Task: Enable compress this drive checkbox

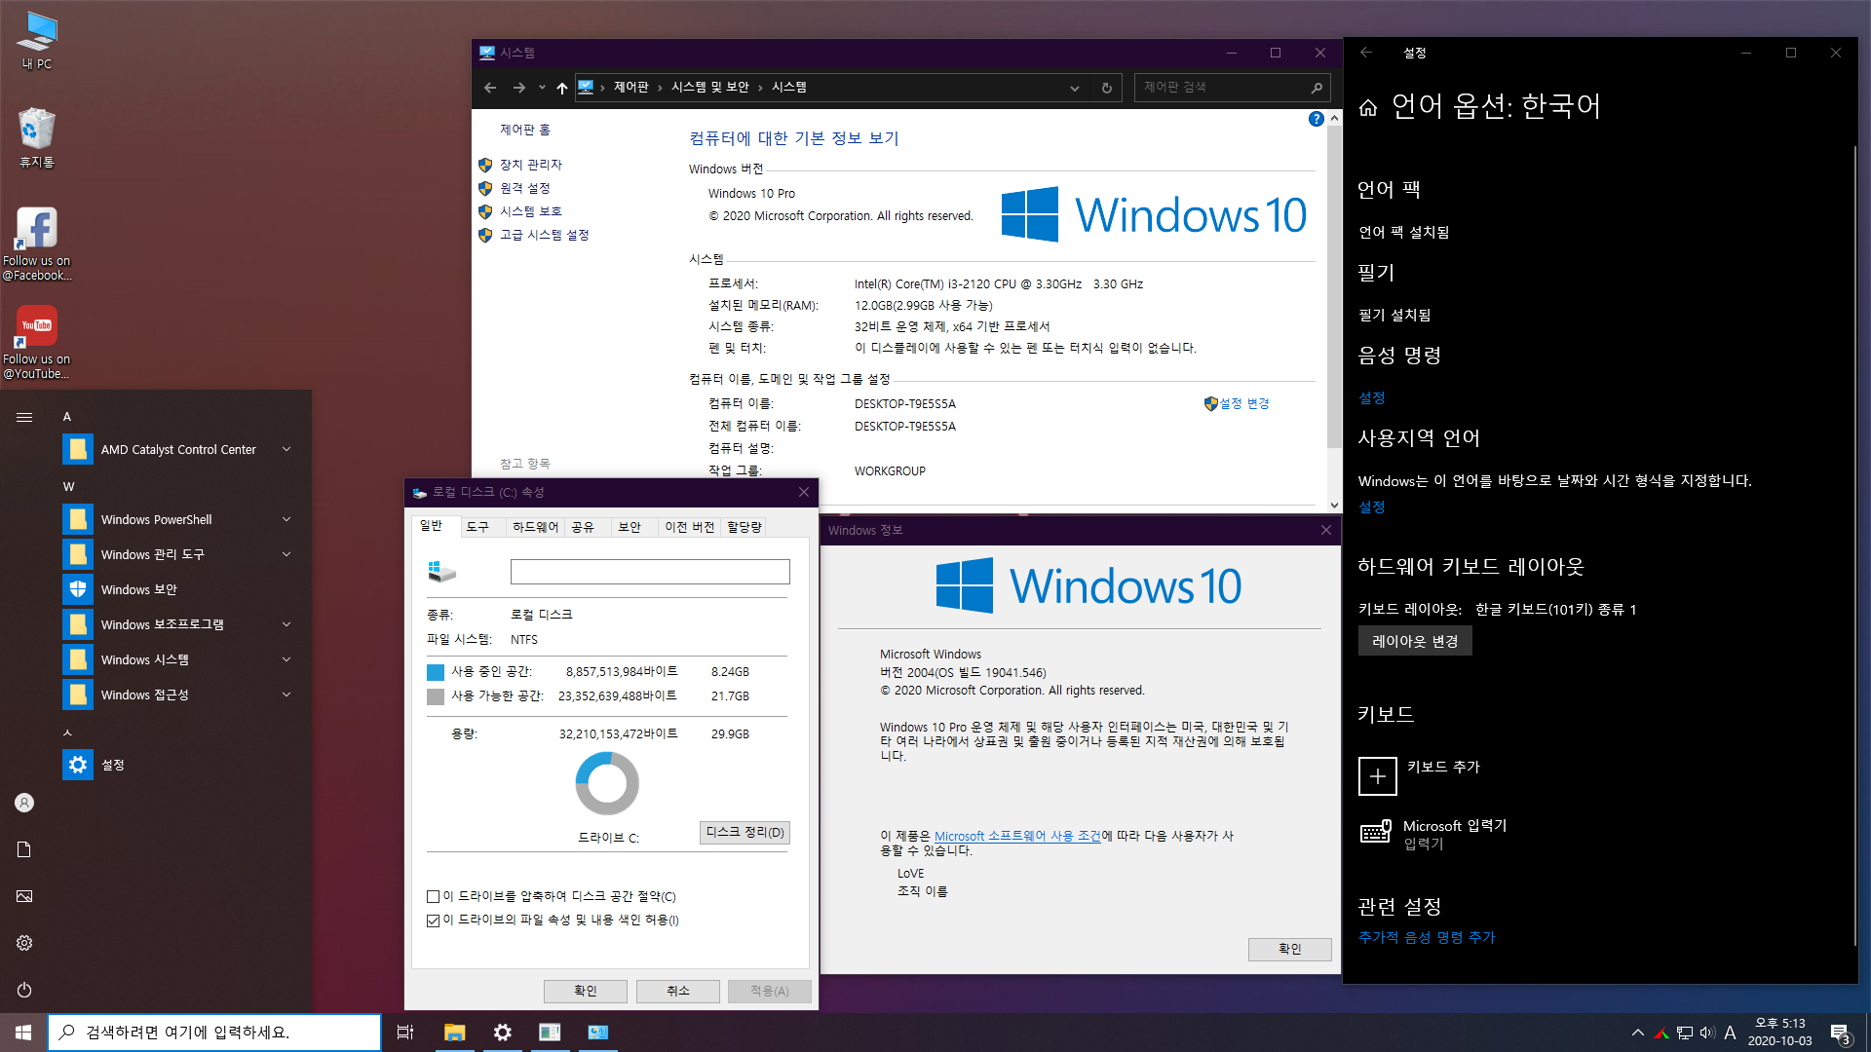Action: tap(433, 896)
